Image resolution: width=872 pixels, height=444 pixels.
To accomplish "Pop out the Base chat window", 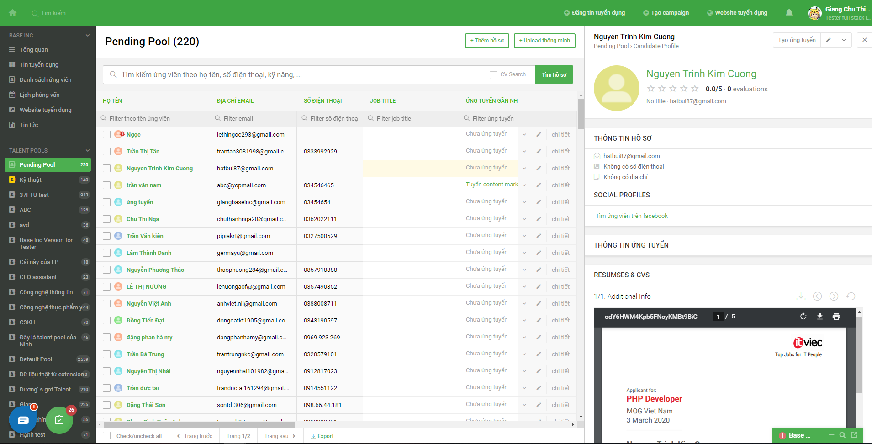I will coord(854,435).
